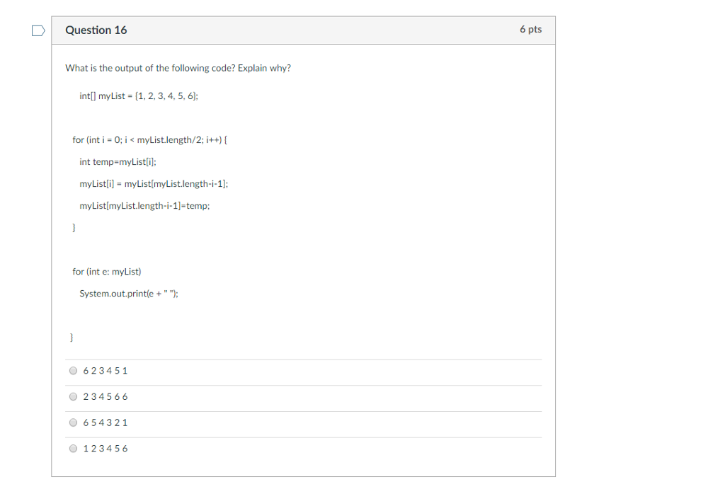Click the Question 16 heading
Screen dimensions: 725x489
click(96, 30)
